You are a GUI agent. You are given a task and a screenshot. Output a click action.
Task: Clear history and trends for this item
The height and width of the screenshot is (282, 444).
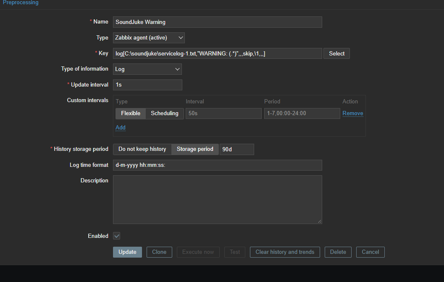coord(285,252)
